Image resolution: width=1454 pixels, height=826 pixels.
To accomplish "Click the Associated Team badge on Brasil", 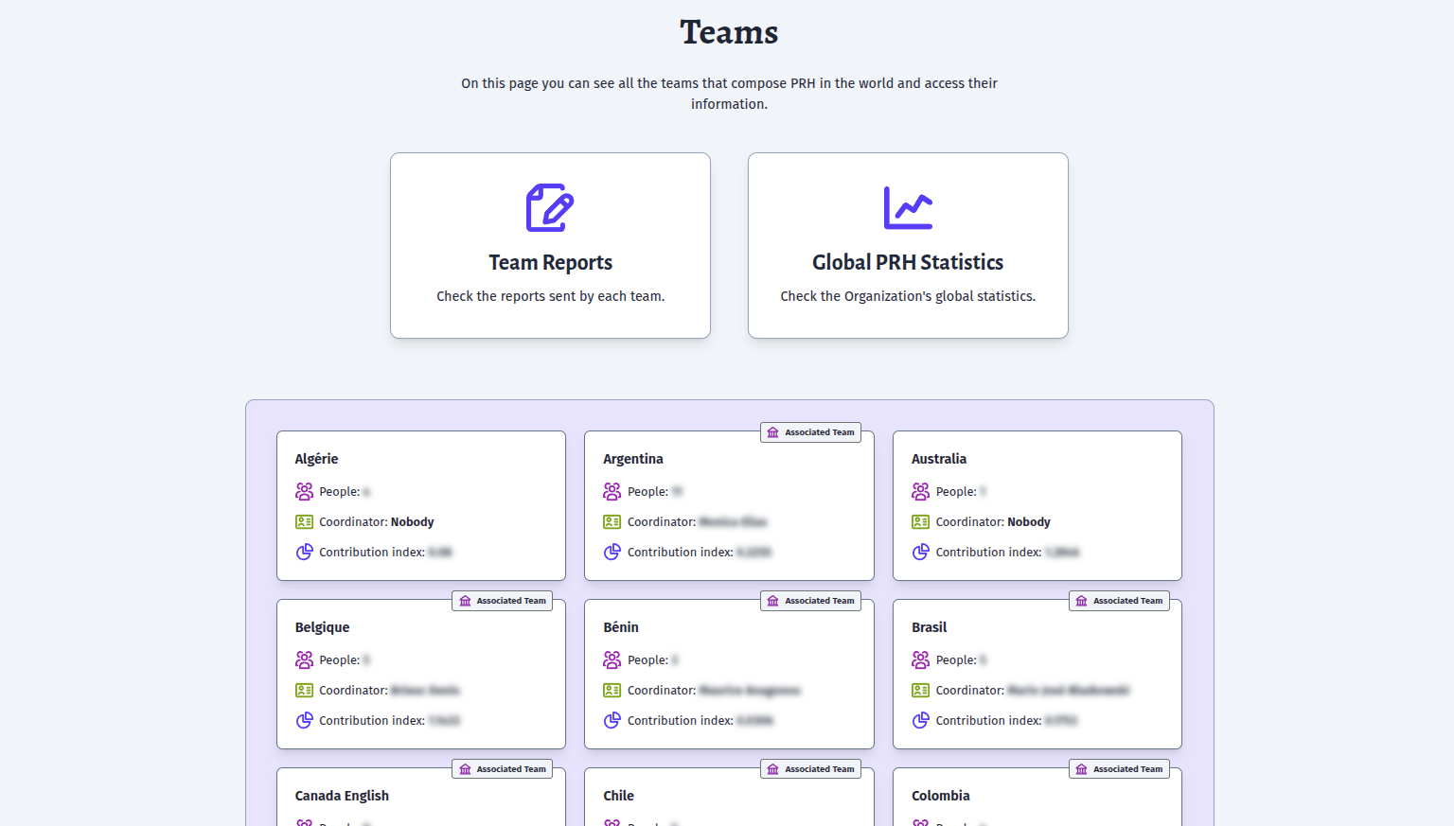I will (1119, 601).
